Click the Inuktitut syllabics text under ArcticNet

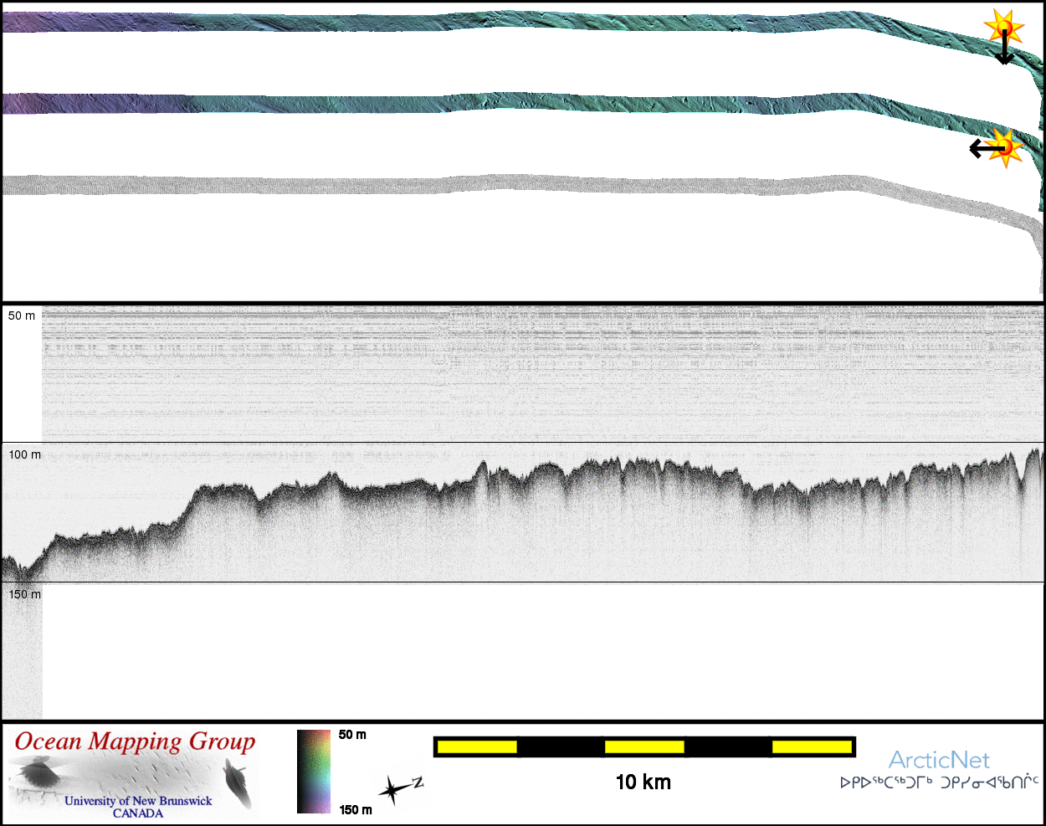coord(939,783)
